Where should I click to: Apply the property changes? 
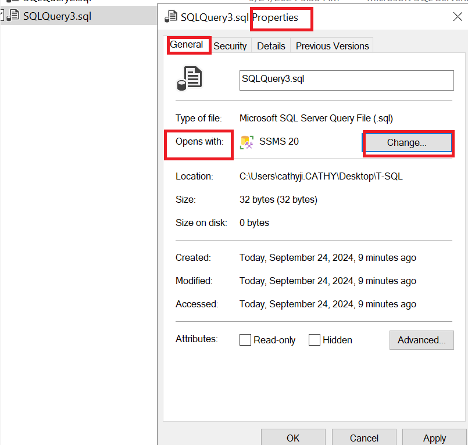[434, 438]
